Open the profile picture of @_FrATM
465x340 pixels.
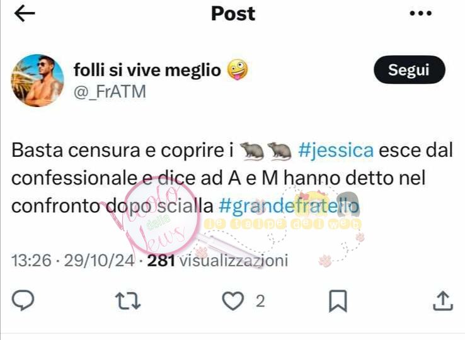pyautogui.click(x=38, y=81)
